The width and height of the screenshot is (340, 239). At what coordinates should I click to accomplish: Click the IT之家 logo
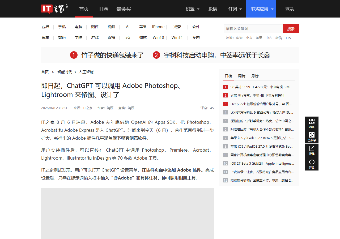pos(55,8)
